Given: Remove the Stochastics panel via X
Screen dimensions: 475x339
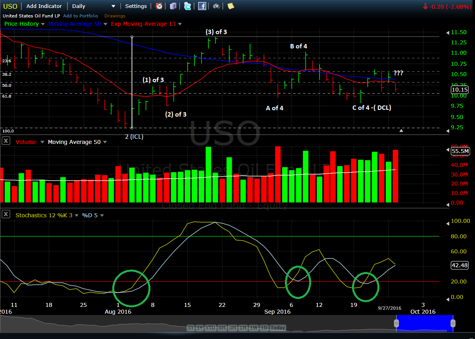Looking at the screenshot, I should (6, 215).
